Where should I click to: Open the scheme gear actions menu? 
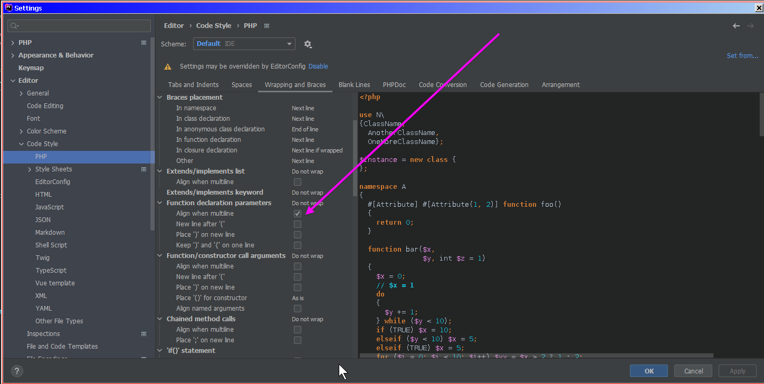point(308,44)
